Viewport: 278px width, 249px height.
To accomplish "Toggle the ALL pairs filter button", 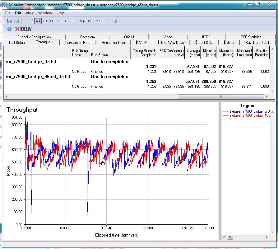I will [x=38, y=21].
